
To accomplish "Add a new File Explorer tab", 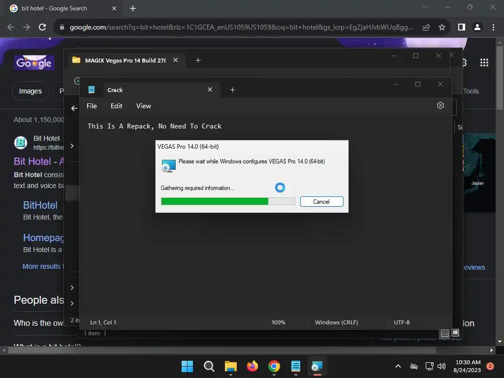I will pyautogui.click(x=198, y=61).
